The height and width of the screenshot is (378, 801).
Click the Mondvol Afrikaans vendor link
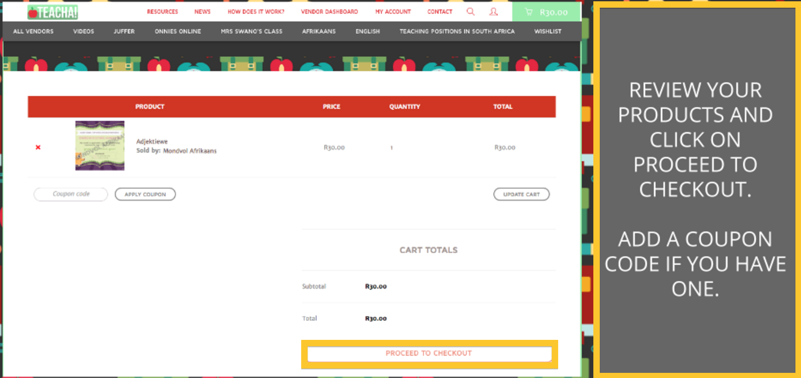(x=190, y=151)
